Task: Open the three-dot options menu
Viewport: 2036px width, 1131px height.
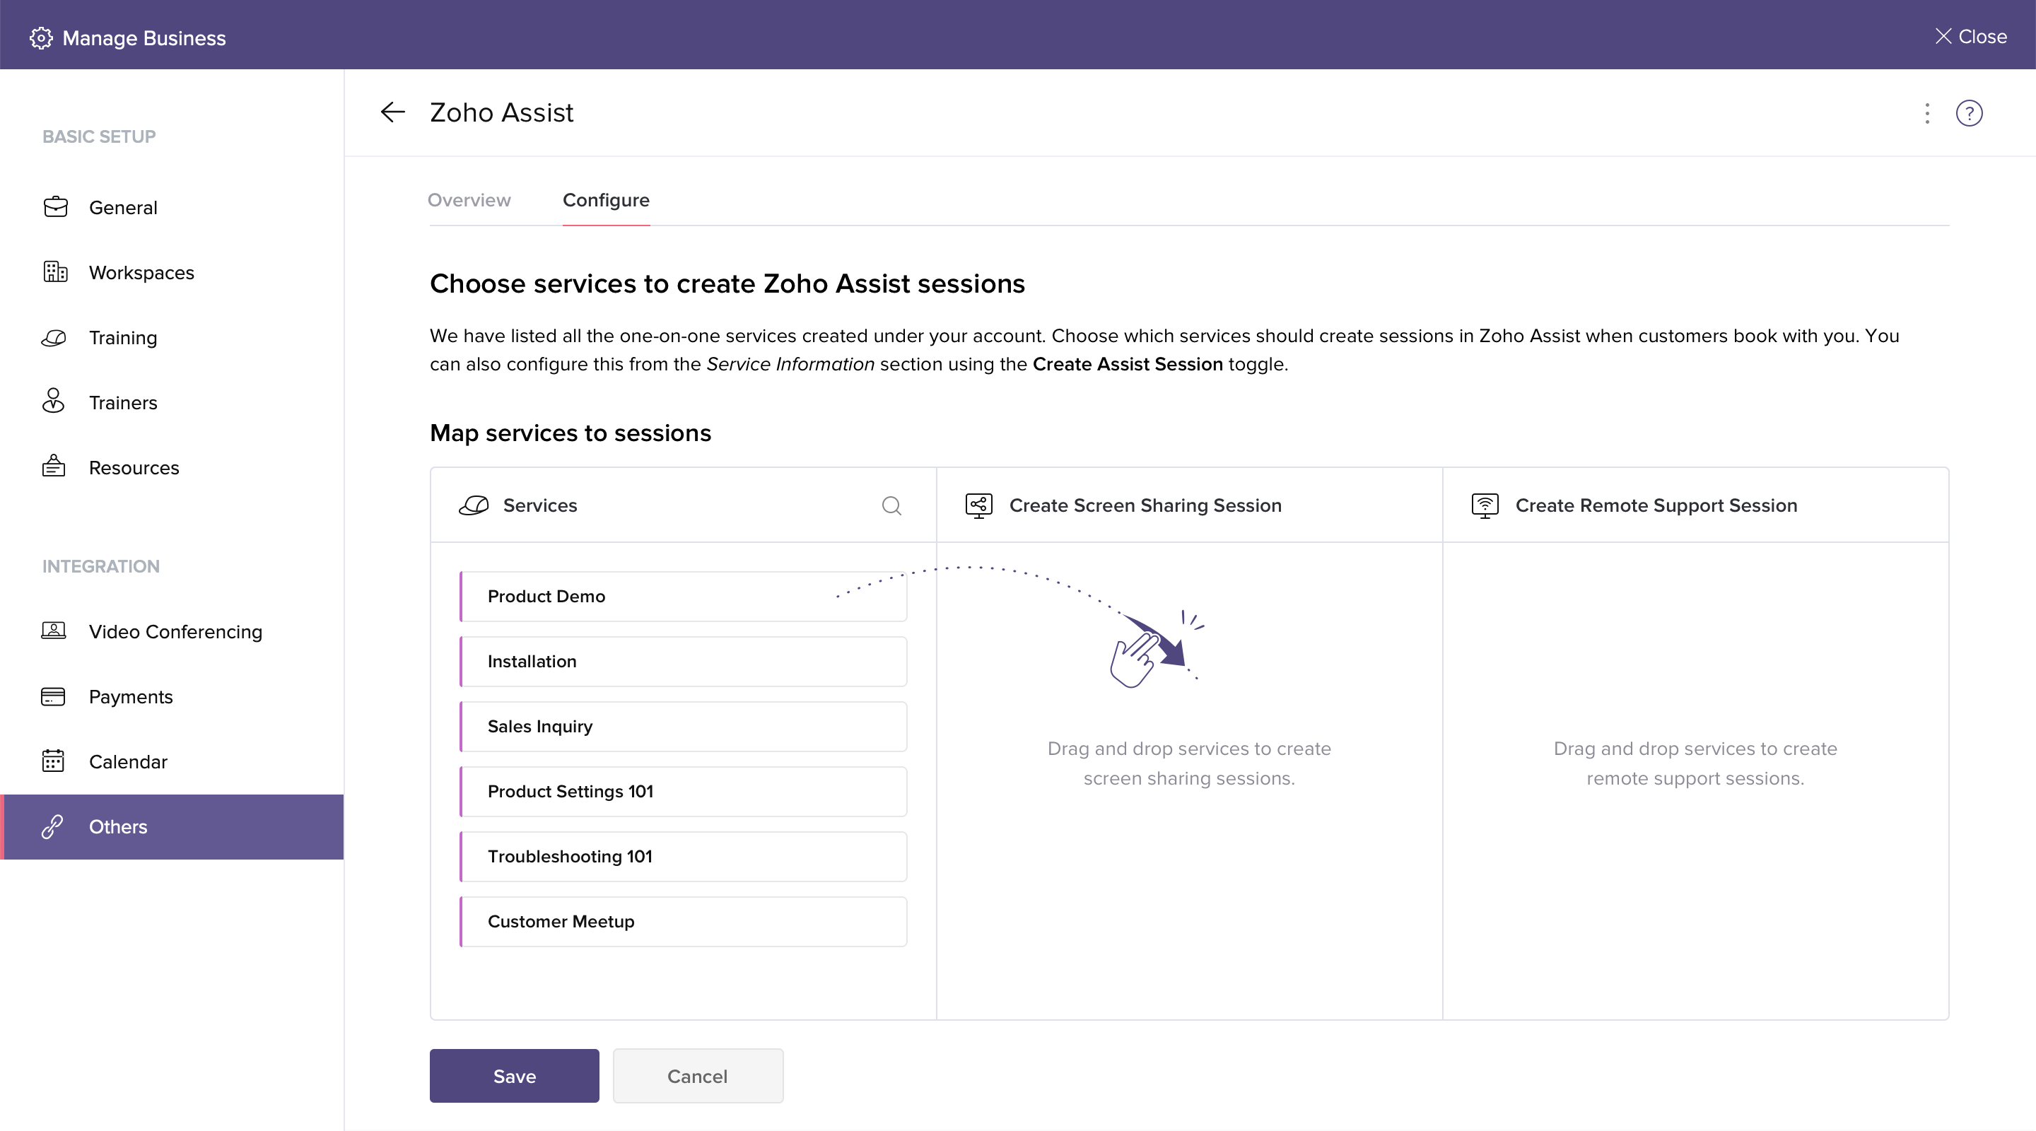Action: [1927, 113]
